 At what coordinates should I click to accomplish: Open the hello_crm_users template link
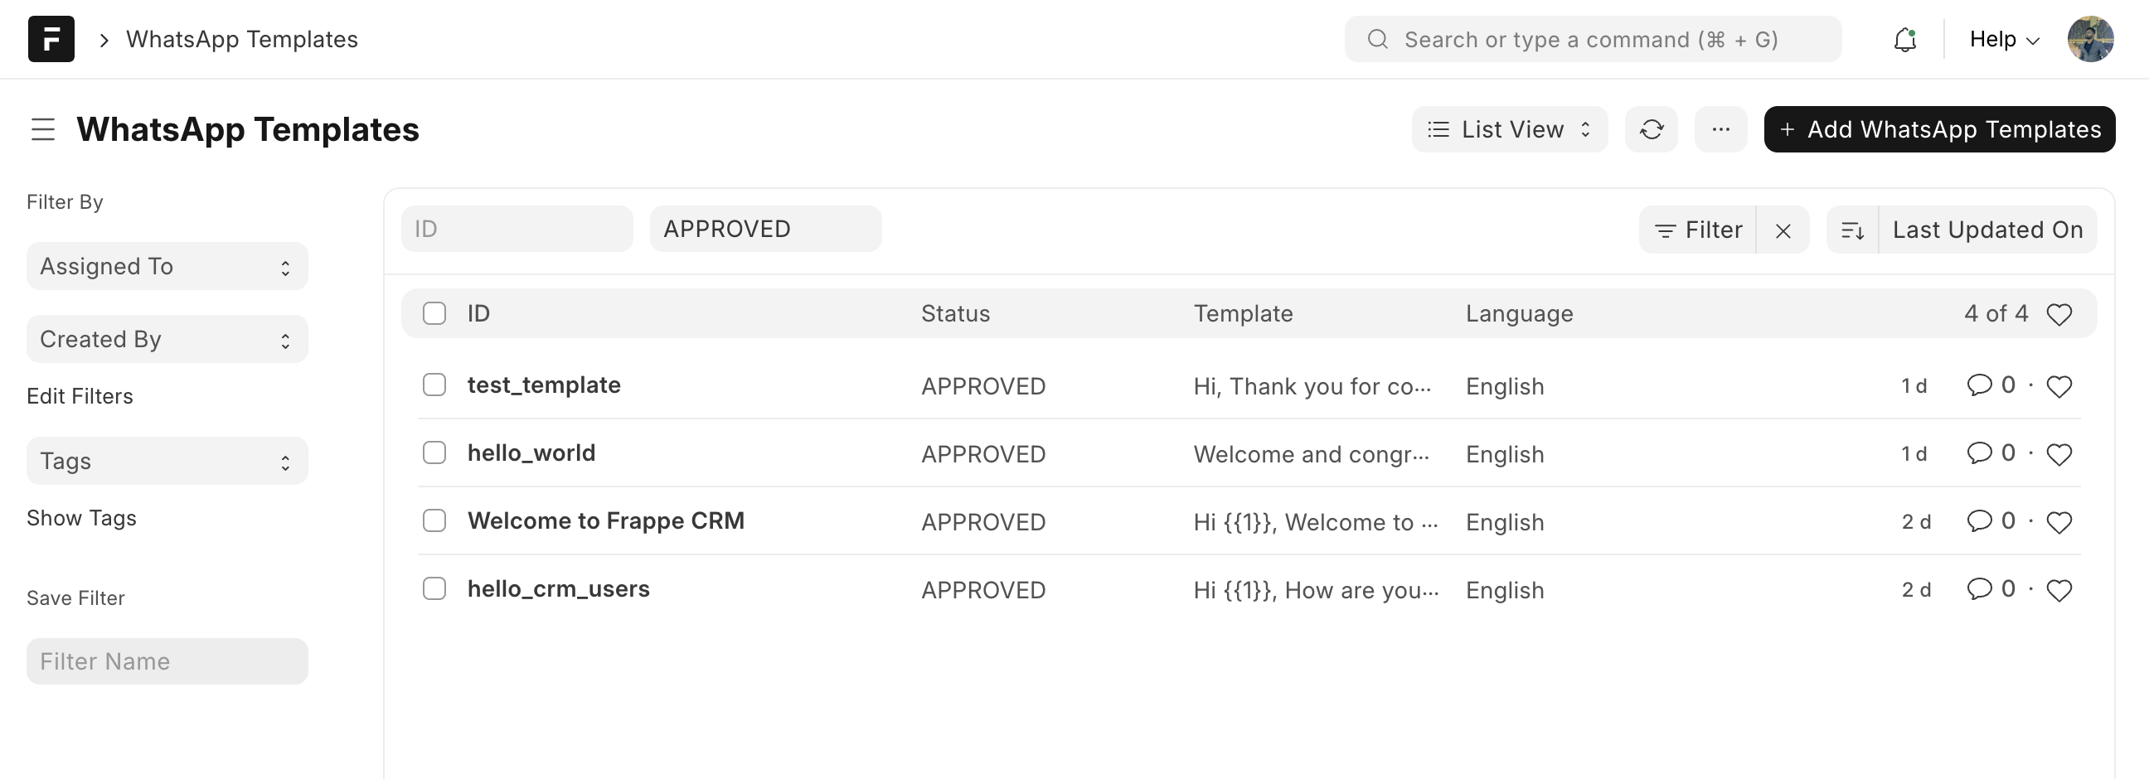(558, 589)
